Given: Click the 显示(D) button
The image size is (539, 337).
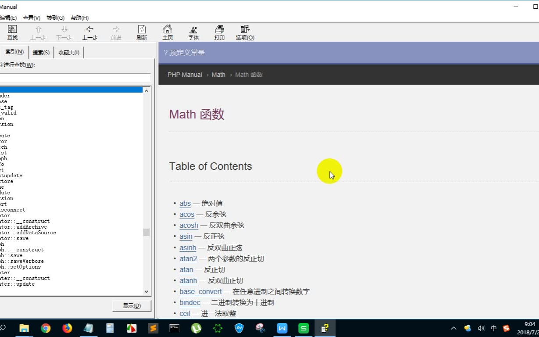Looking at the screenshot, I should (131, 305).
